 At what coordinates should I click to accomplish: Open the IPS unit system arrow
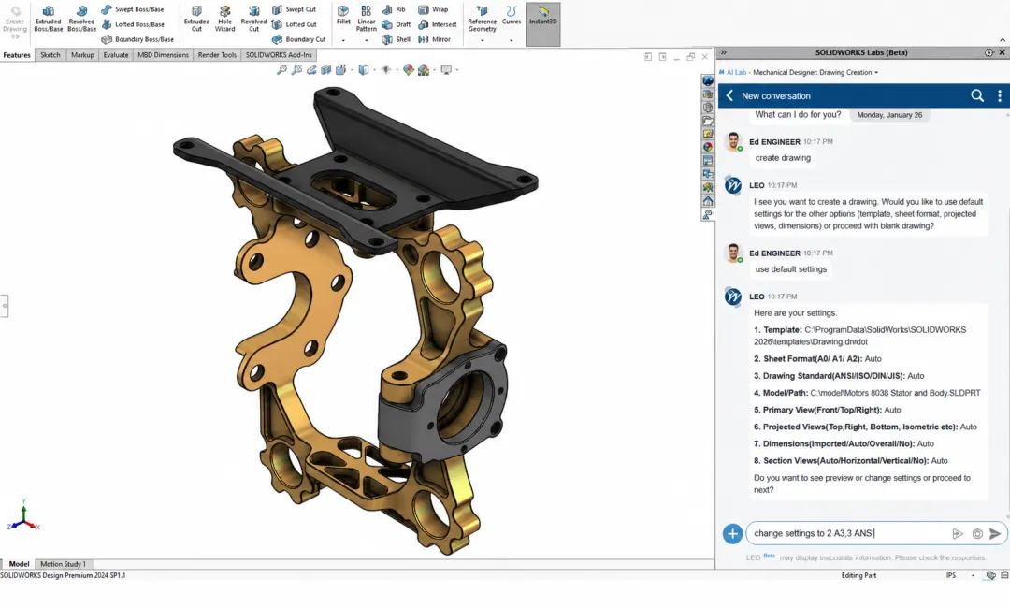(973, 575)
